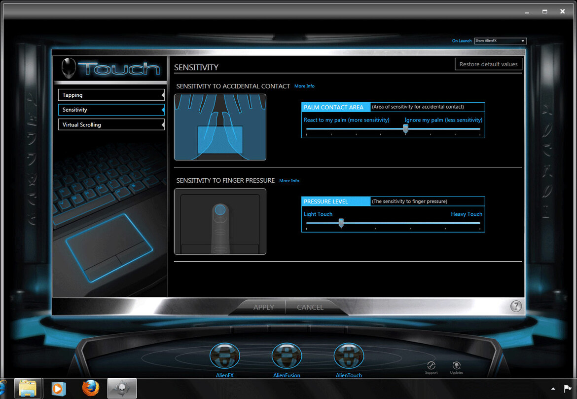
Task: Launch Windows Media Player from taskbar
Action: point(59,389)
